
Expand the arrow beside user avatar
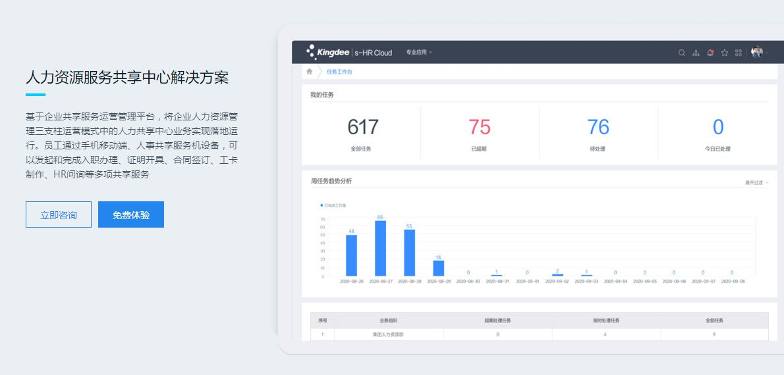tap(767, 53)
